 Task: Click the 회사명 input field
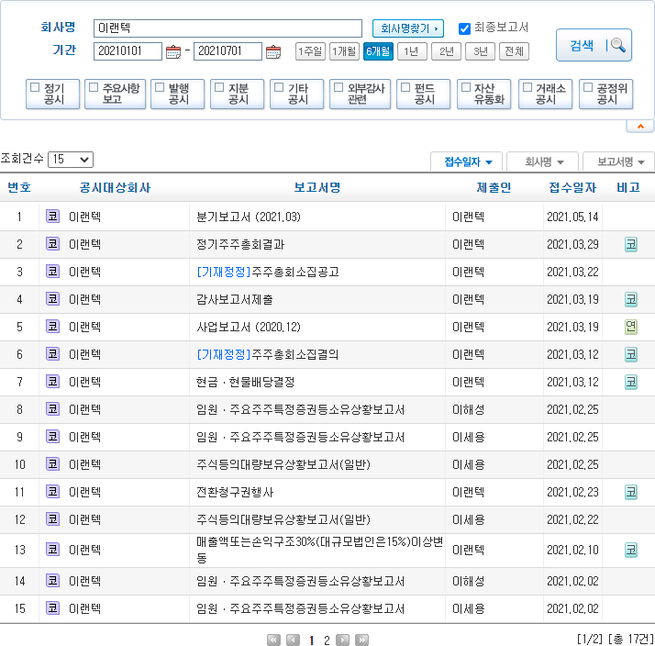[x=228, y=28]
